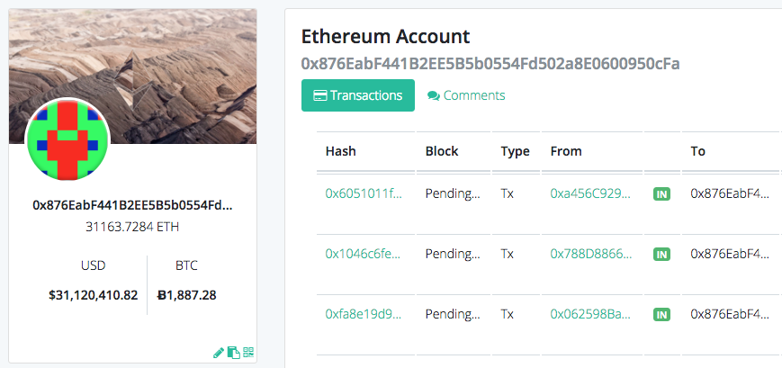Screen dimensions: 782x368
Task: Open transaction hash 0xfa8e19d9
Action: tap(364, 314)
